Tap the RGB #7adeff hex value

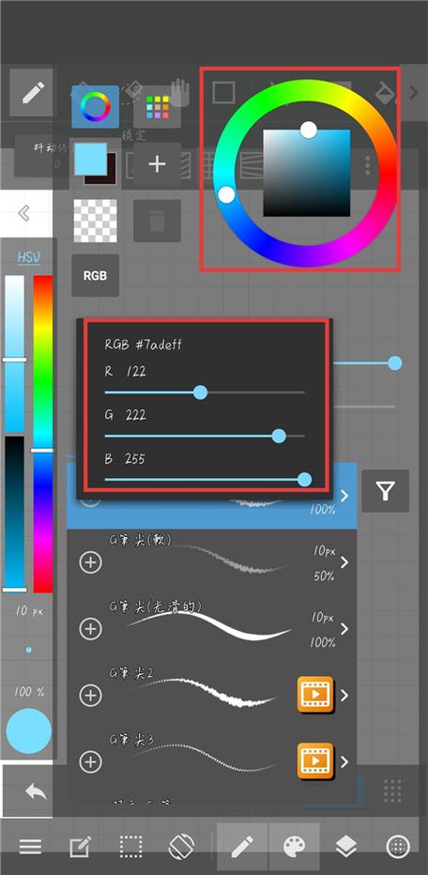(x=144, y=345)
